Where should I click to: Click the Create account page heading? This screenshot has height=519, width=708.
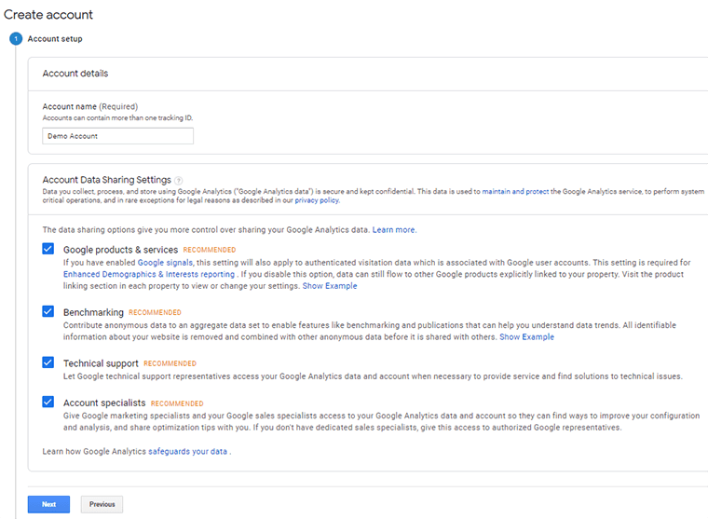point(48,15)
